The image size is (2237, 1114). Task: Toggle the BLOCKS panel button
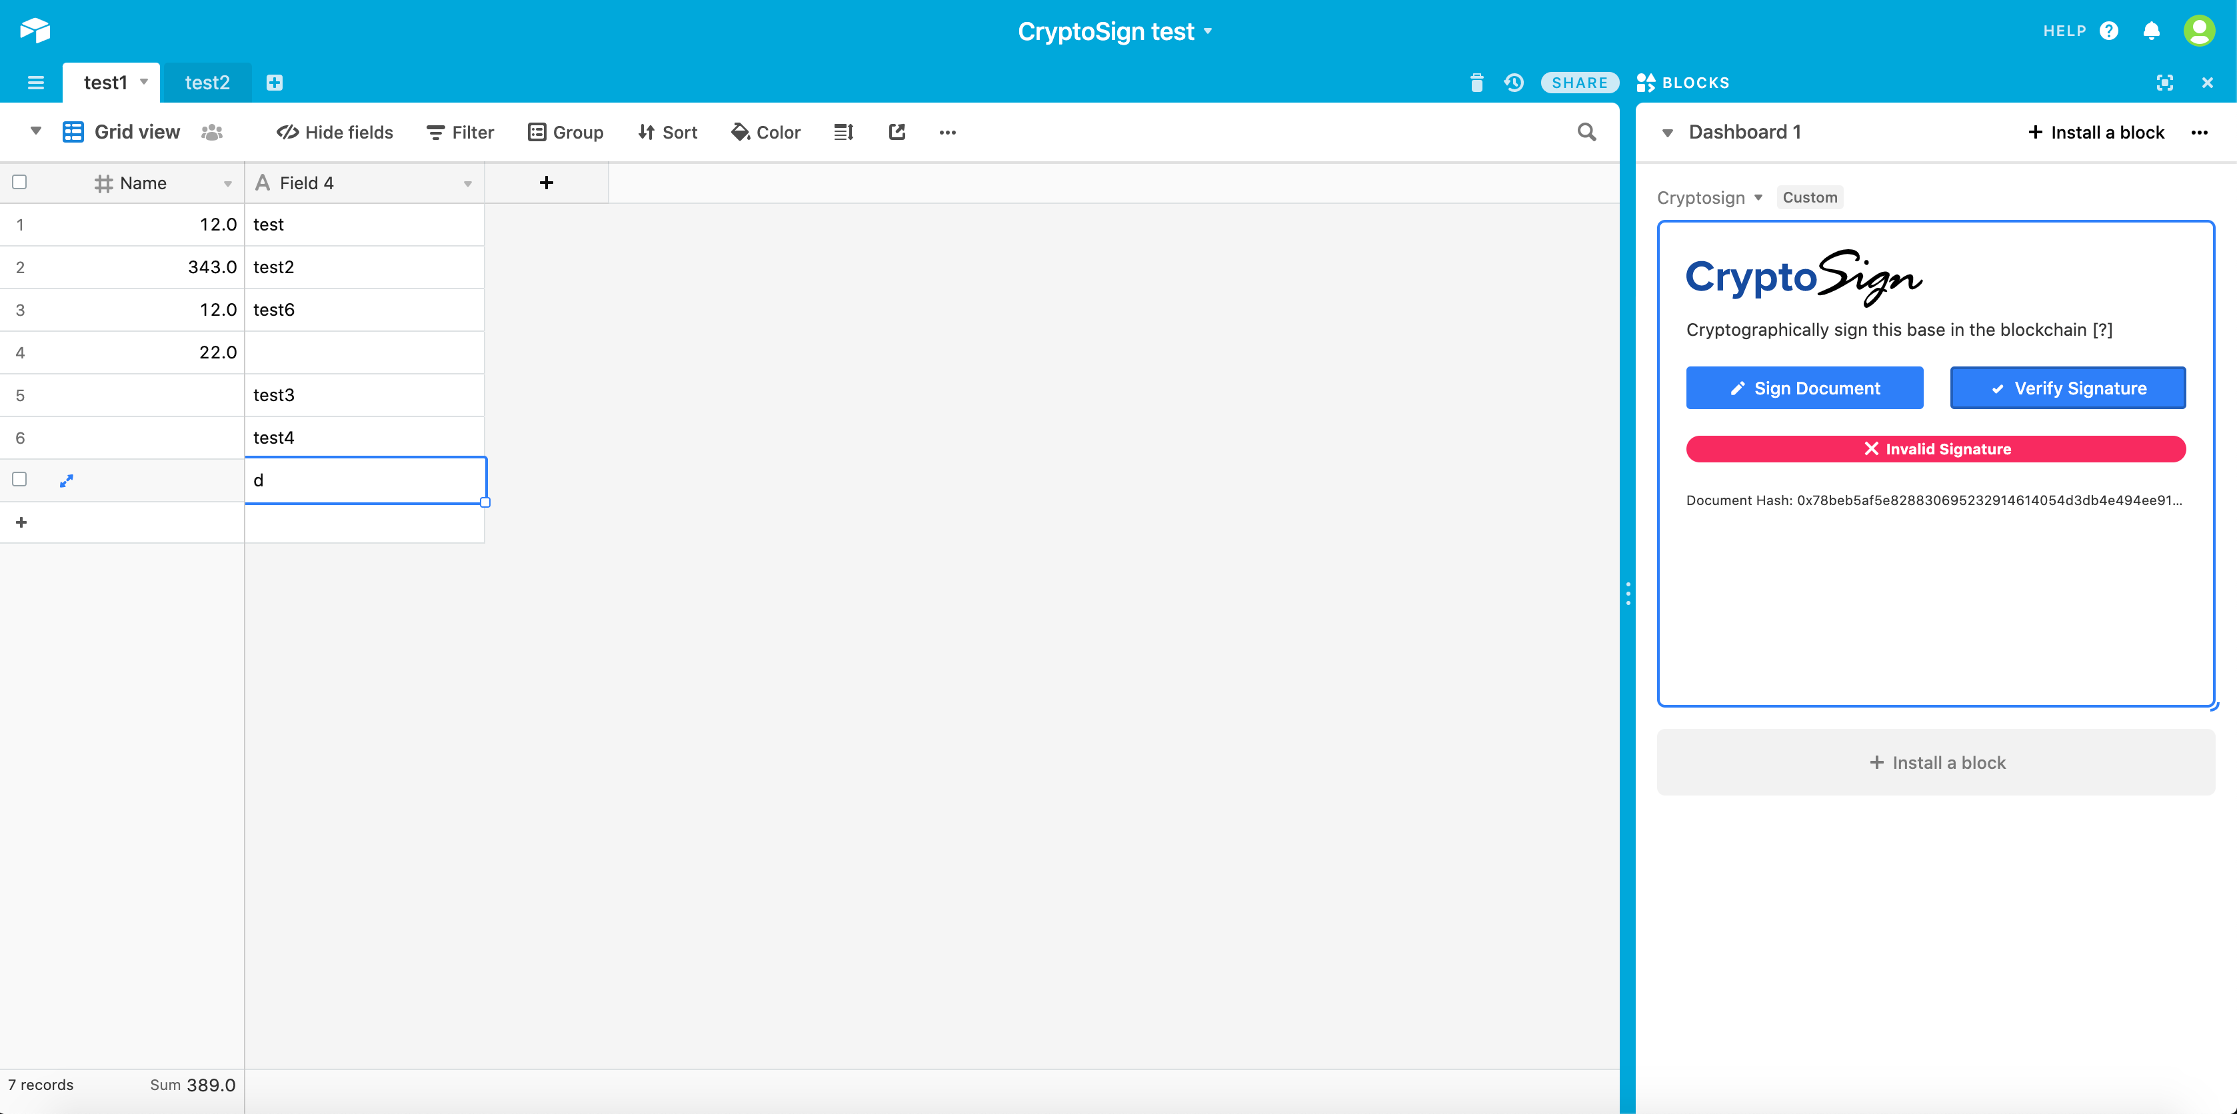click(1683, 83)
